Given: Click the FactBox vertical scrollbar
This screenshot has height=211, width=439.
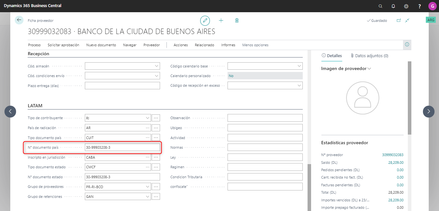Looking at the screenshot, I should [409, 98].
